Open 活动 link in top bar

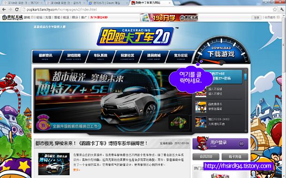pos(57,17)
